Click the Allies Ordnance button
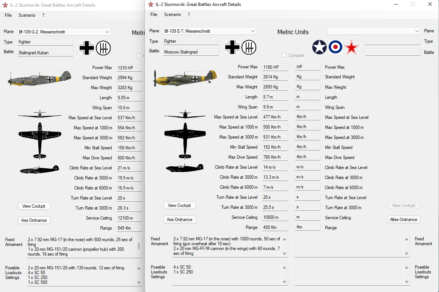Viewport: 439px width, 292px height. pyautogui.click(x=404, y=220)
